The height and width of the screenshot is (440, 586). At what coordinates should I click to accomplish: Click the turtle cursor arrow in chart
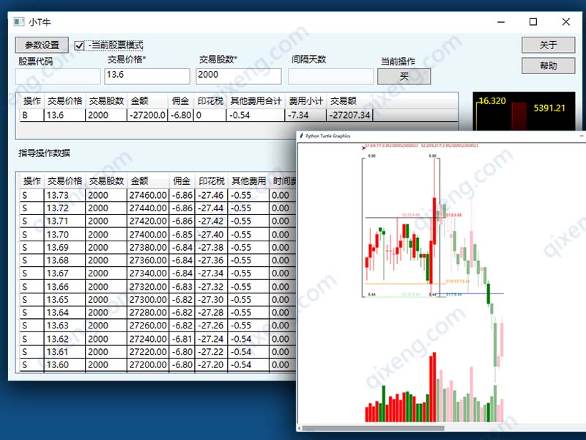[x=365, y=147]
